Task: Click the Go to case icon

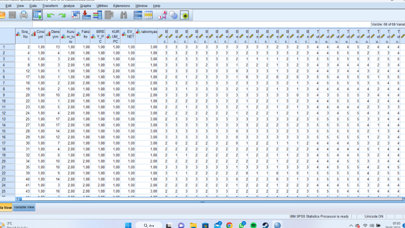Action: pos(75,15)
